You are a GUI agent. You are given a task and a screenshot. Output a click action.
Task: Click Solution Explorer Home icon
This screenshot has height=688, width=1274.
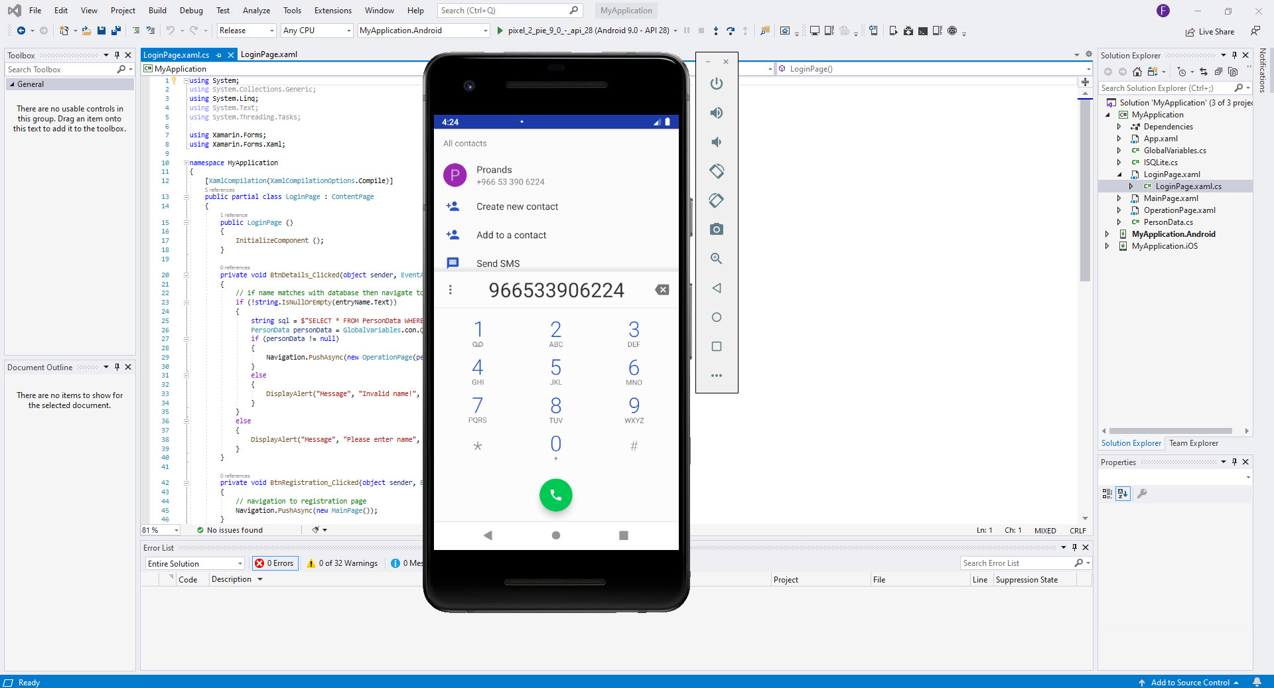click(1137, 72)
